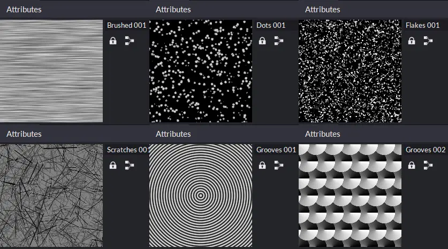Click the lock icon under Grooves 001
Viewport: 448px width, 249px height.
pos(262,165)
